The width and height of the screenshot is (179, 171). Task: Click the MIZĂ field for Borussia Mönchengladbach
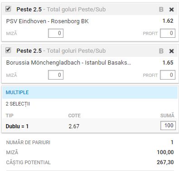coord(56,75)
